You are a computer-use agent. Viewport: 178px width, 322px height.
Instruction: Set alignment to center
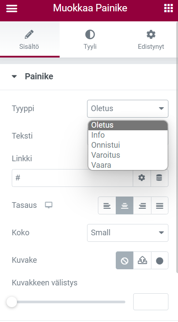pos(124,205)
